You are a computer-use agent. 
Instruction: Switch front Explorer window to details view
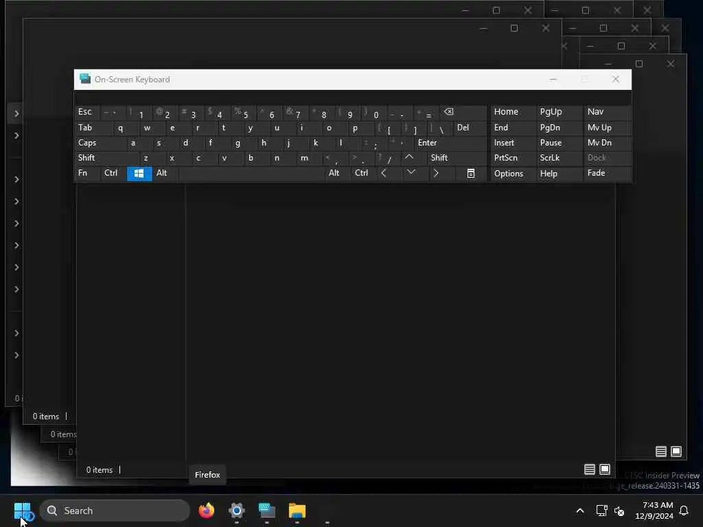click(590, 469)
